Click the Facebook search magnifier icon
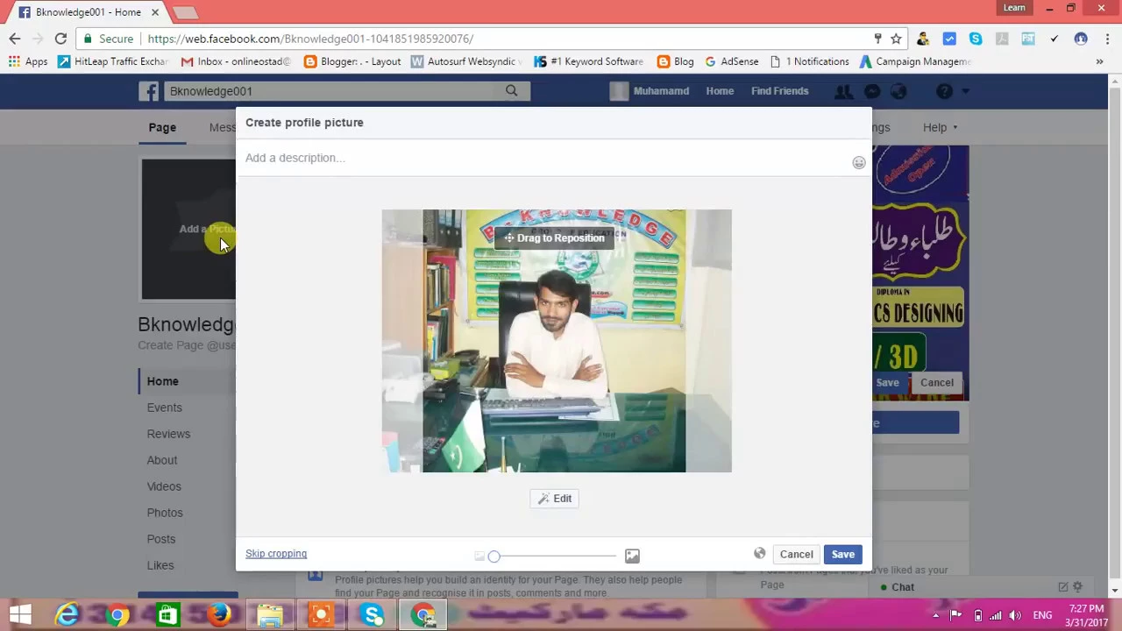The width and height of the screenshot is (1122, 631). [512, 91]
